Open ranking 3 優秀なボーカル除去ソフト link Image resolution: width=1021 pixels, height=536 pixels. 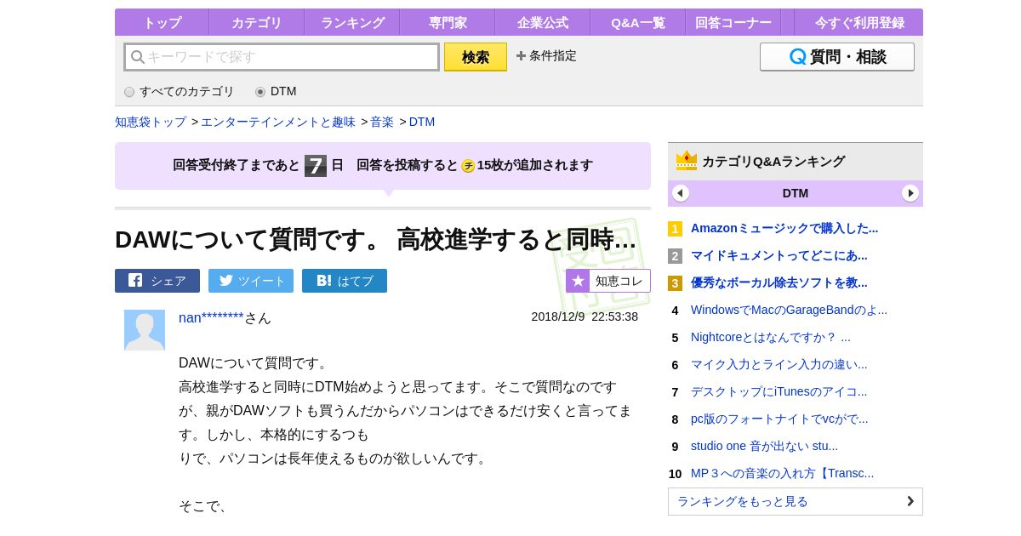[x=779, y=282]
